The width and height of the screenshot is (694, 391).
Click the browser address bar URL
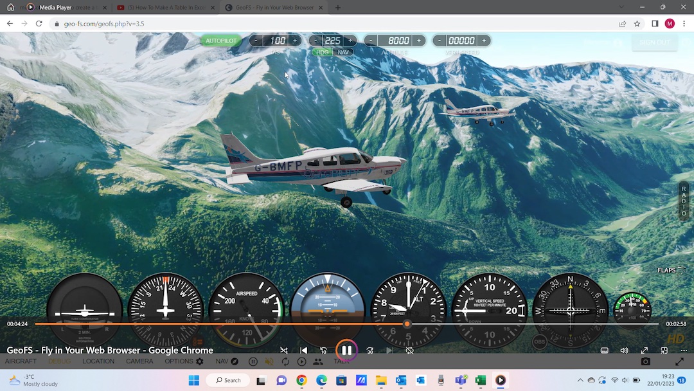104,24
